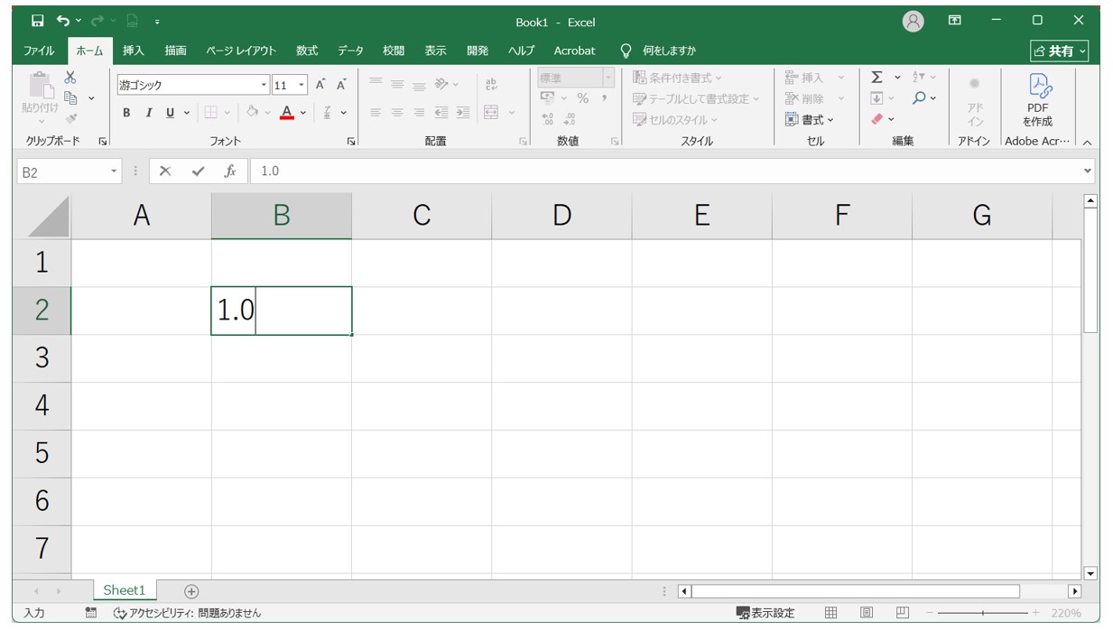
Task: Select column C header
Action: tap(422, 215)
